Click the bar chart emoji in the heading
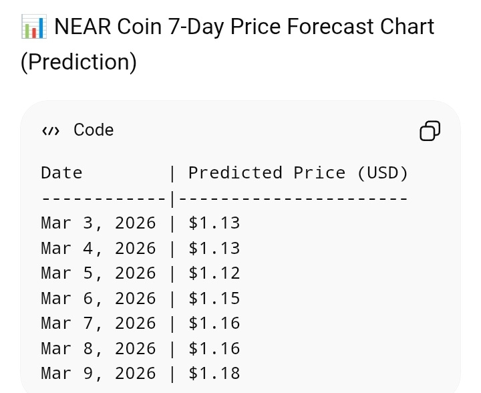Screen dimensions: 481x393 (x=33, y=27)
